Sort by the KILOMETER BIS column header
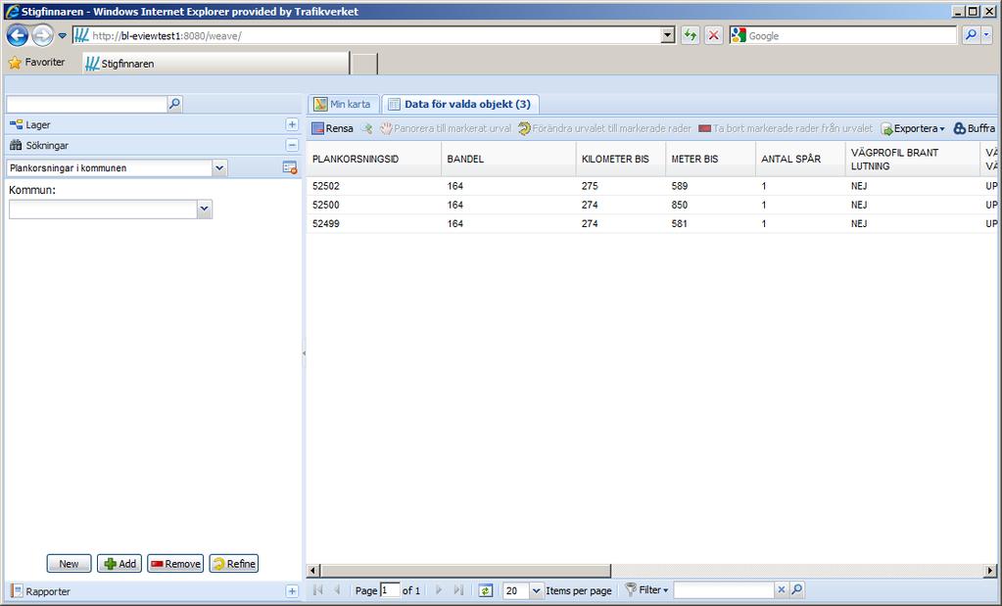1002x606 pixels. click(x=621, y=159)
